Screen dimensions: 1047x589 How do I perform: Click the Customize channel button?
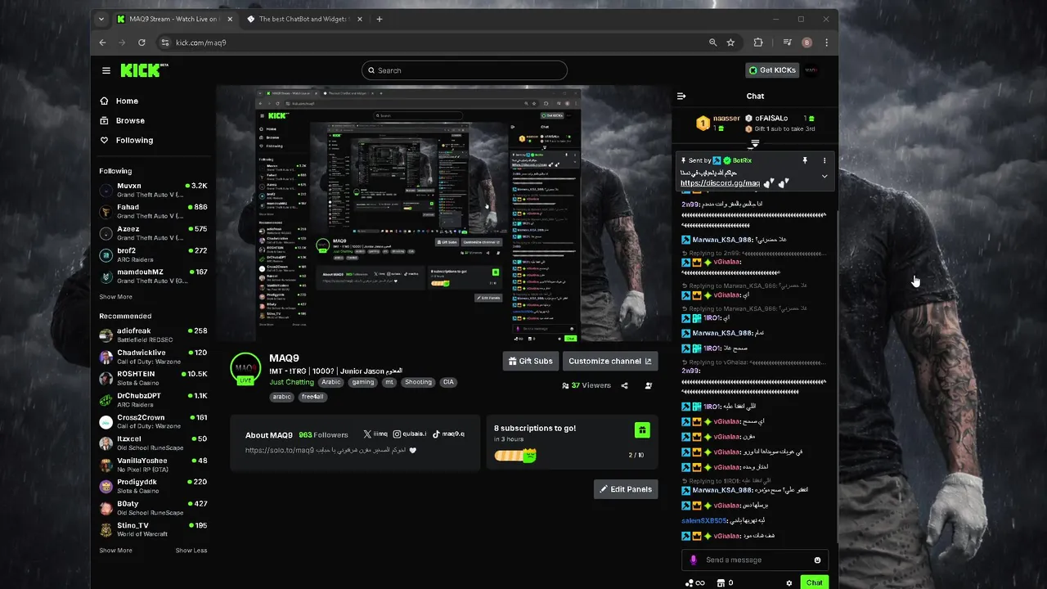609,361
